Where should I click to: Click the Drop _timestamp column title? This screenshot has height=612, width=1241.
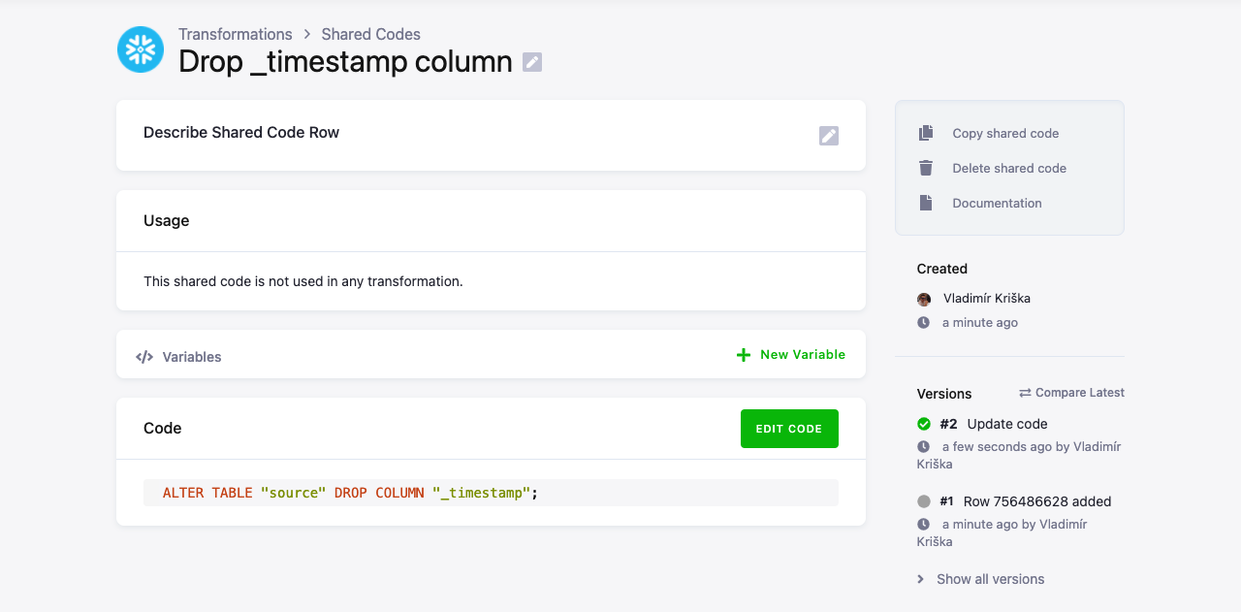pos(345,61)
